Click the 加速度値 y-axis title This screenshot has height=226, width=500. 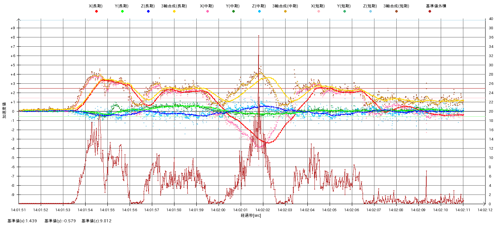[x=4, y=110]
